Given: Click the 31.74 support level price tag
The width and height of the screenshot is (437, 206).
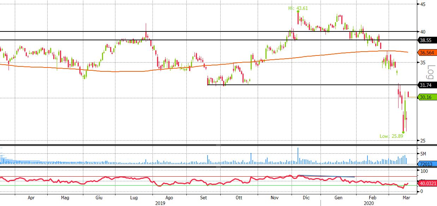Looking at the screenshot, I should point(427,85).
